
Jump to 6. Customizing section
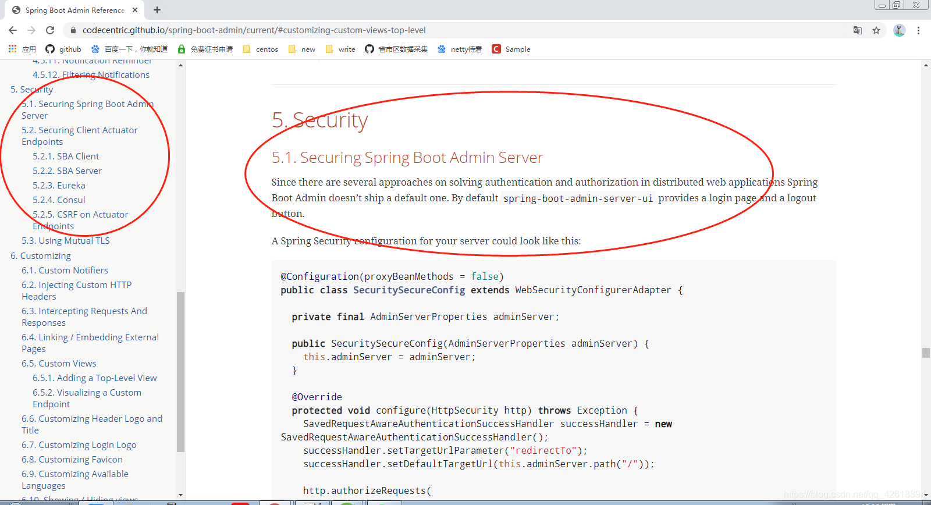tap(41, 256)
